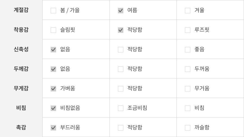
Task: Click the 무게감 row header label
Action: click(x=21, y=88)
